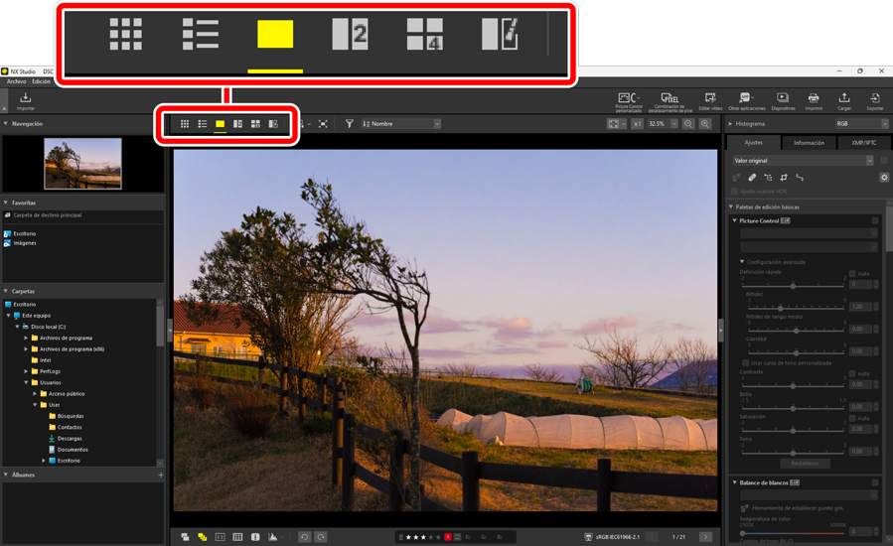Open the Imprimir print tool
893x546 pixels.
[814, 100]
